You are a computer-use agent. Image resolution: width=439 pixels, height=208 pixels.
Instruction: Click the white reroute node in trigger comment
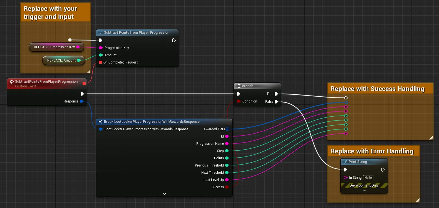pos(70,40)
